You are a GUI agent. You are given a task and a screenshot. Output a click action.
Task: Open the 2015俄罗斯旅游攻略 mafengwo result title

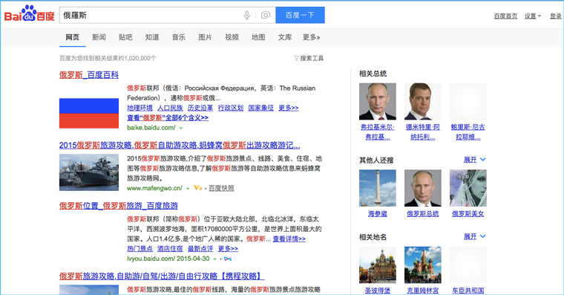180,146
